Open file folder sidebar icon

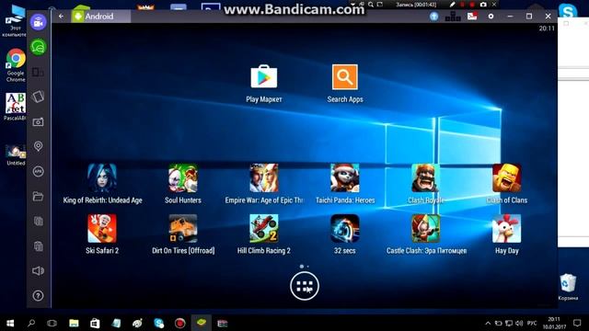tap(39, 196)
